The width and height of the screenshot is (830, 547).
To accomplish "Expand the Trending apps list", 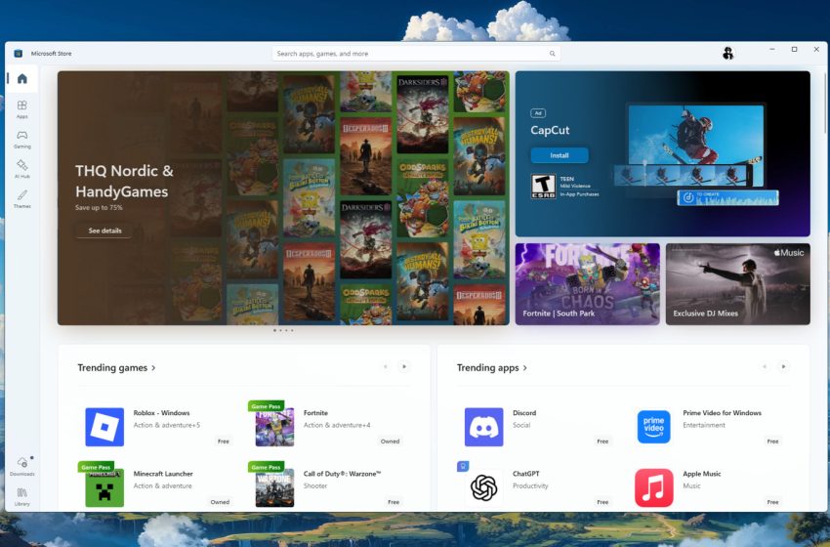I will [492, 367].
